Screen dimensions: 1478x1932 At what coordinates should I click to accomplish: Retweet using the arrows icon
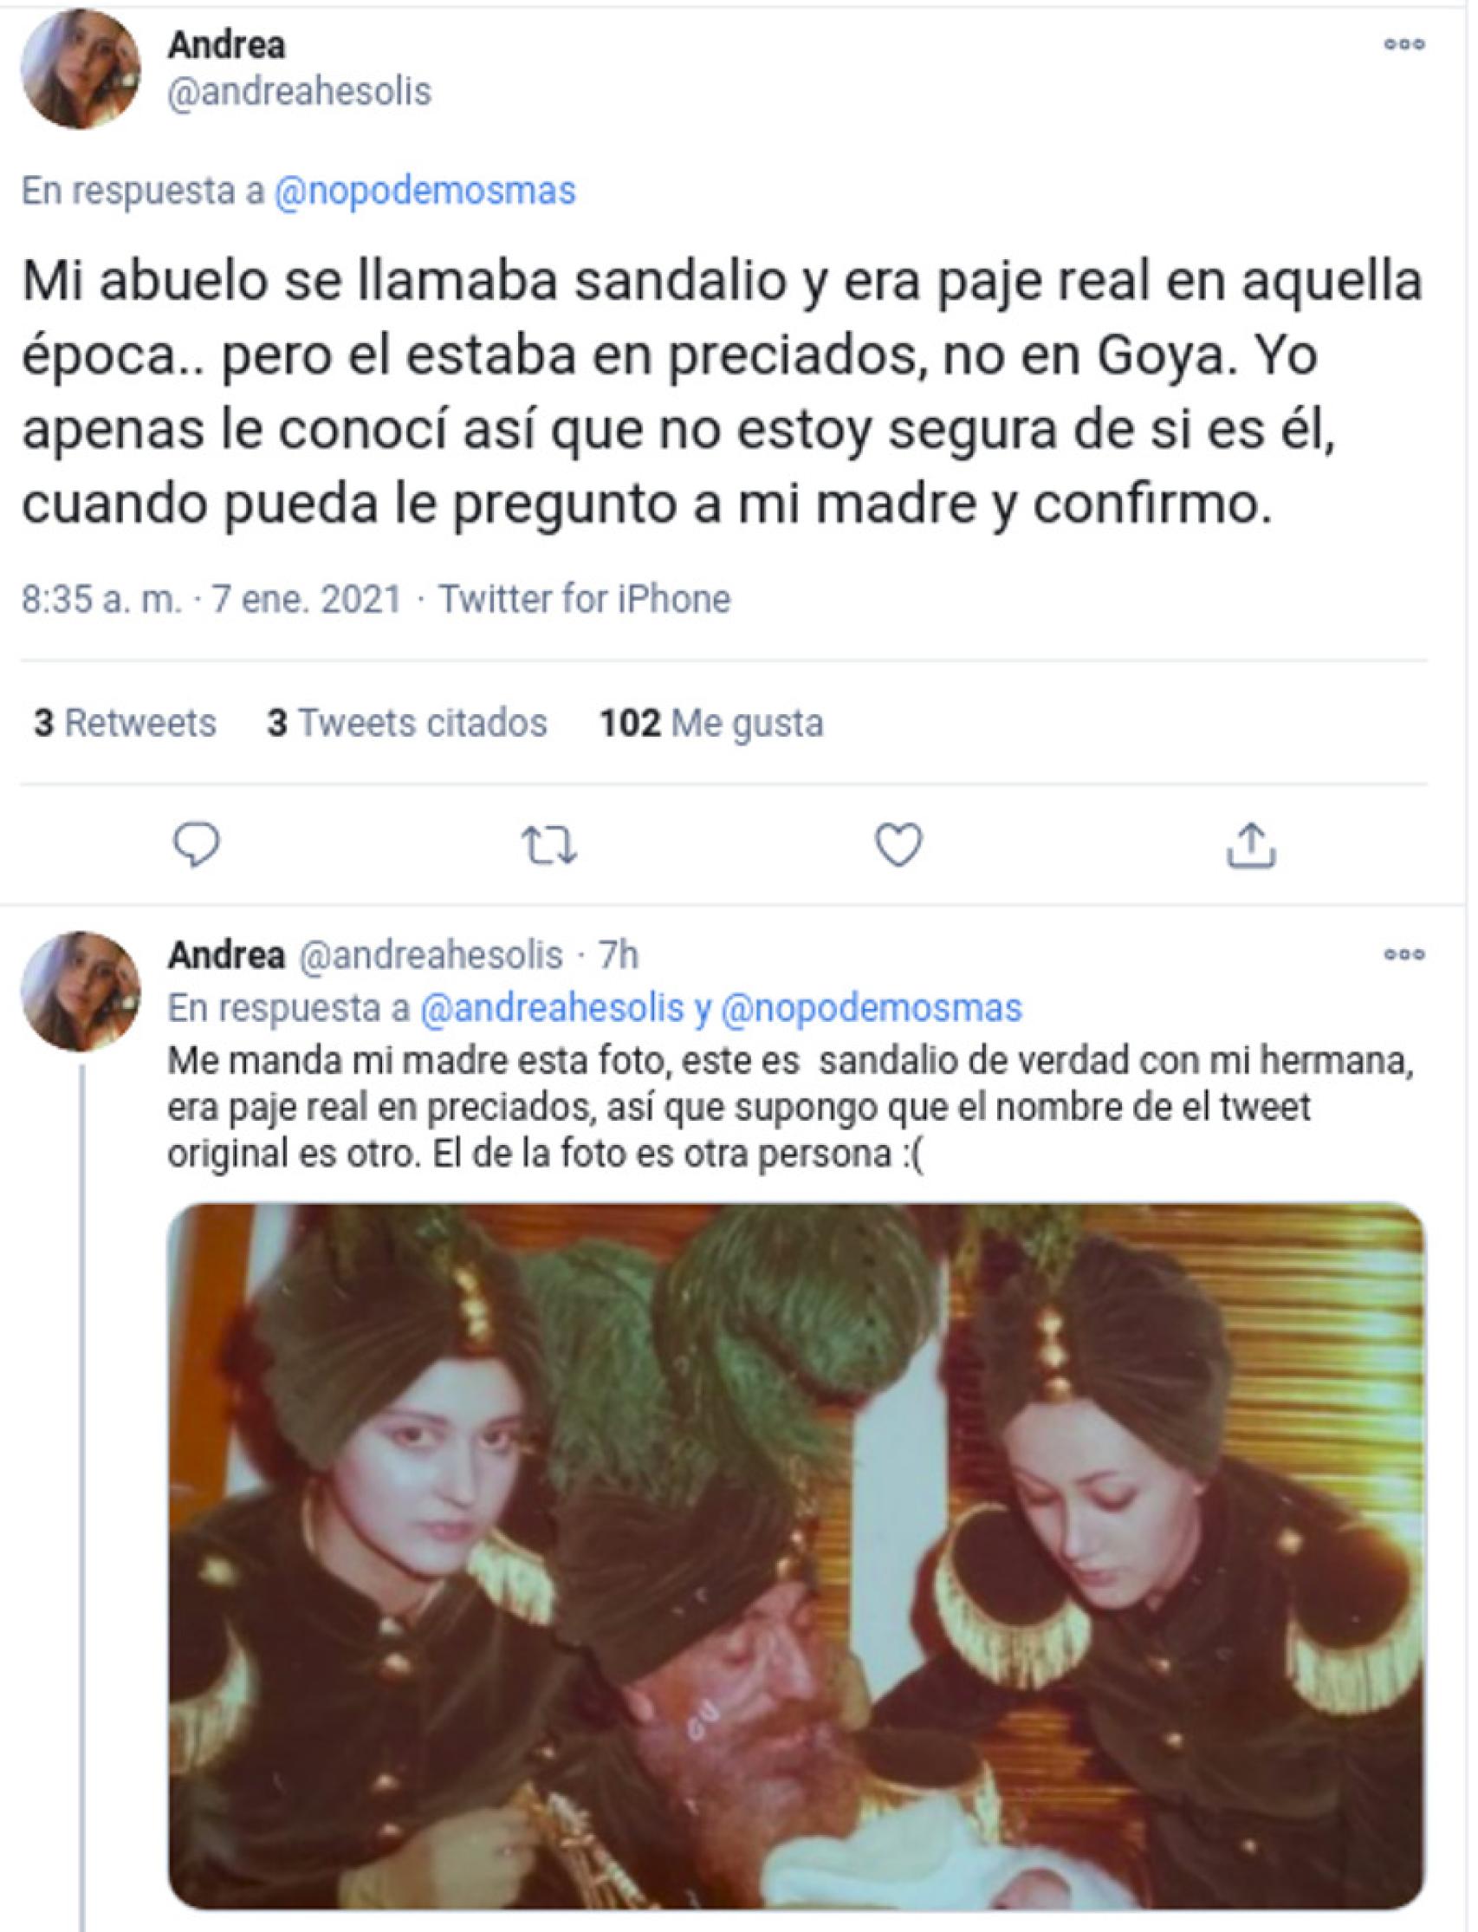pyautogui.click(x=550, y=845)
